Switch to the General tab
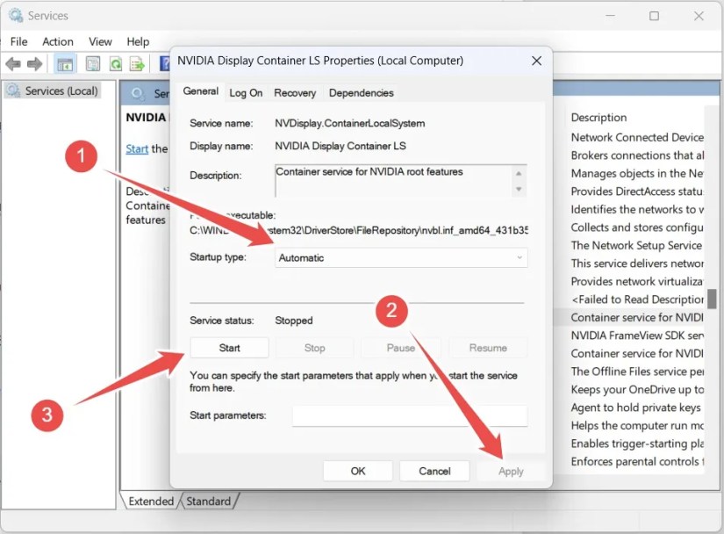This screenshot has height=534, width=724. pyautogui.click(x=200, y=91)
